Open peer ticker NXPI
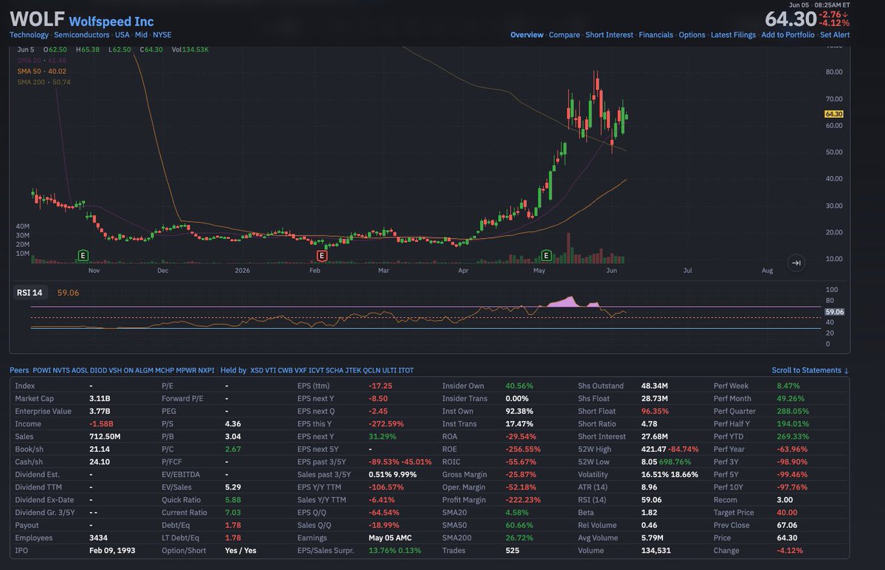The image size is (885, 570). [x=206, y=370]
